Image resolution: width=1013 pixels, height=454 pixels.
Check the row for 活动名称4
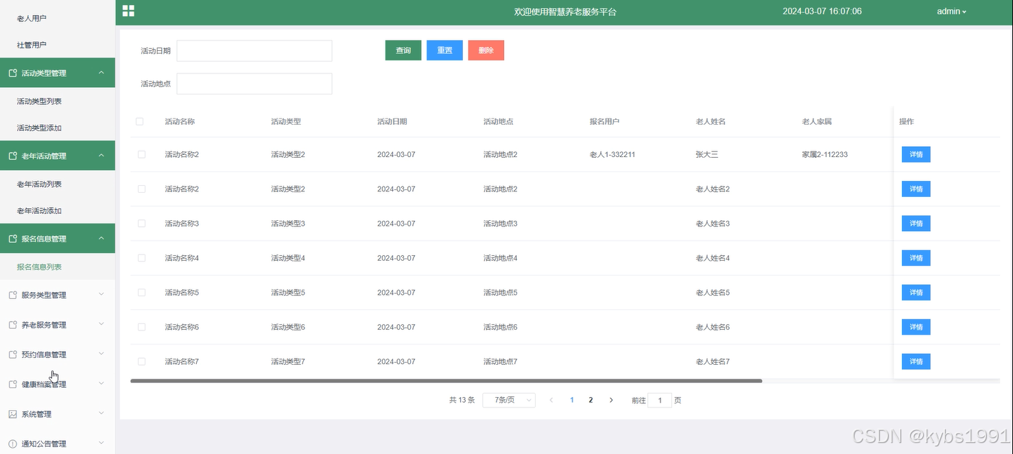click(x=142, y=258)
